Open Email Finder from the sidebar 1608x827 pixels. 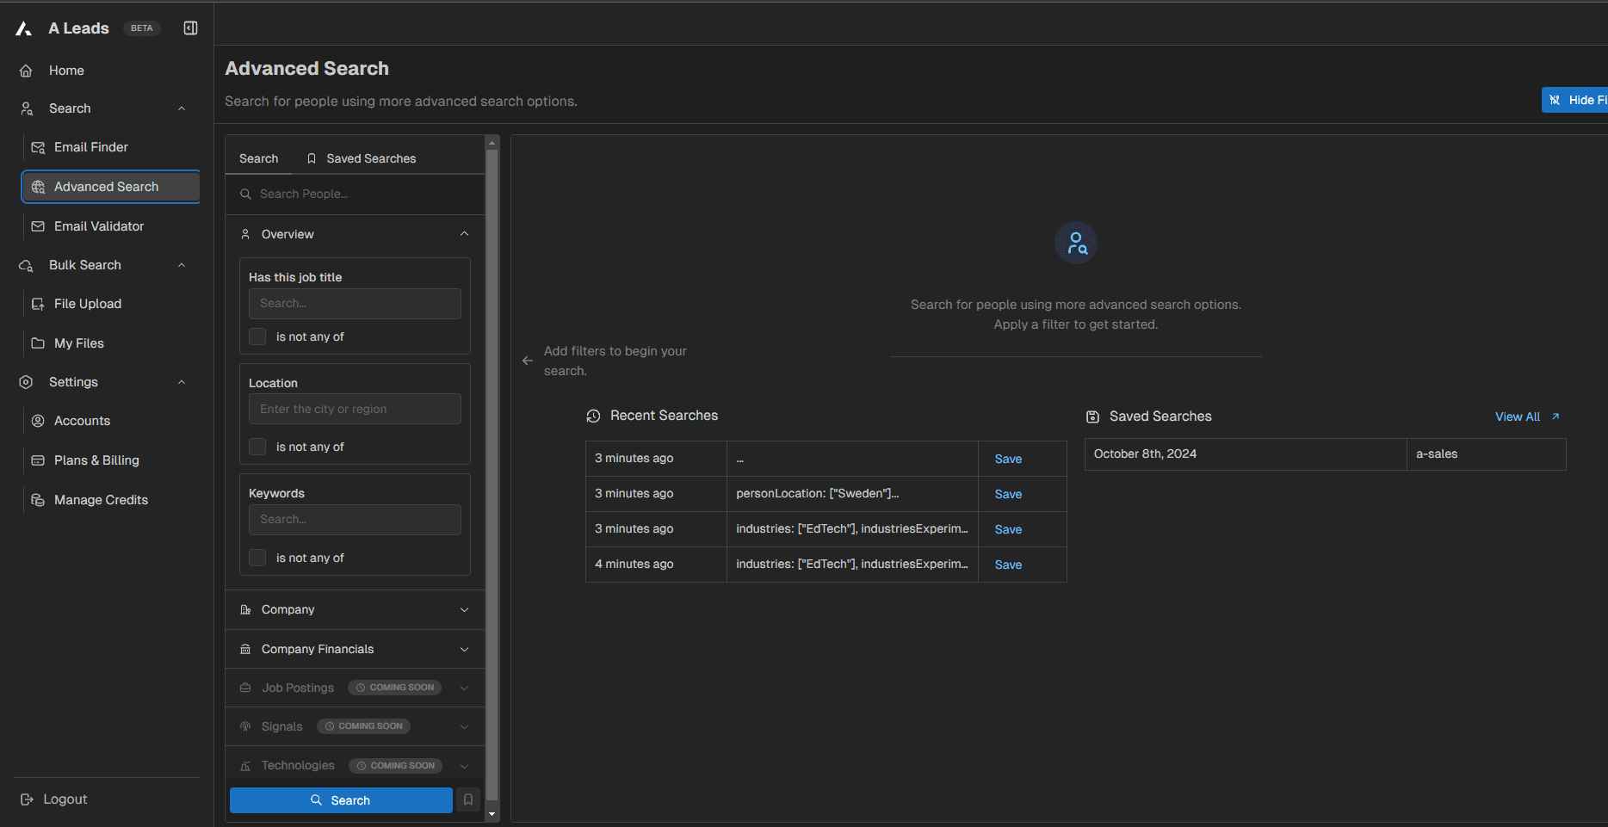point(90,147)
